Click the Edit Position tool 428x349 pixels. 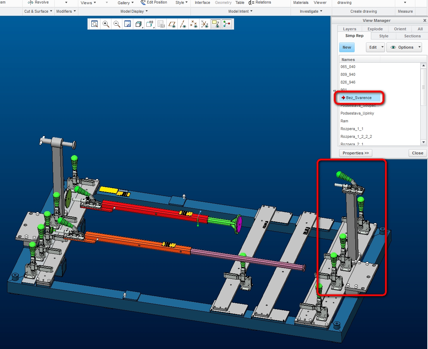154,2
